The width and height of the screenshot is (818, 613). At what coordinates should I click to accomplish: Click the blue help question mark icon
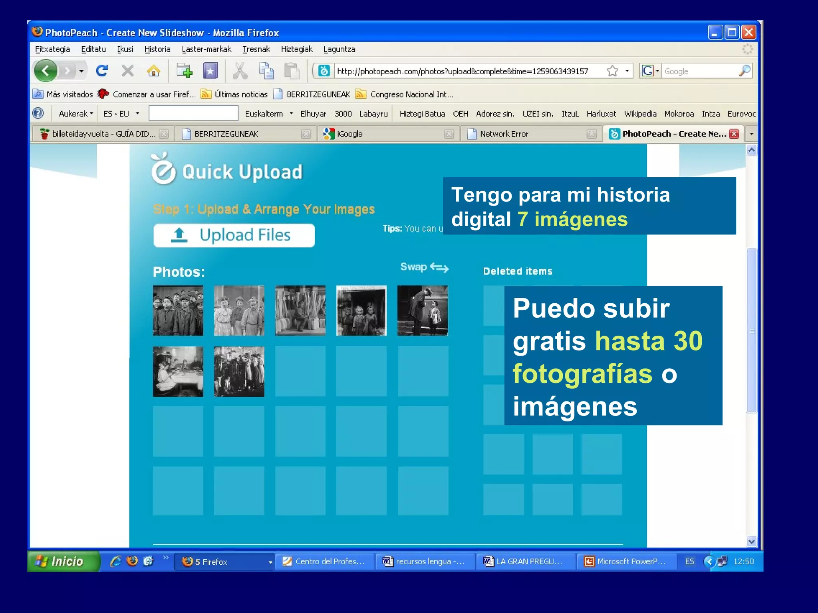click(x=38, y=114)
